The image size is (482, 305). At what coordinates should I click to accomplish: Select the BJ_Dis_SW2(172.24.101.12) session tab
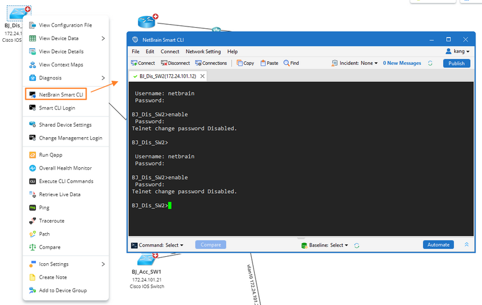tap(168, 77)
